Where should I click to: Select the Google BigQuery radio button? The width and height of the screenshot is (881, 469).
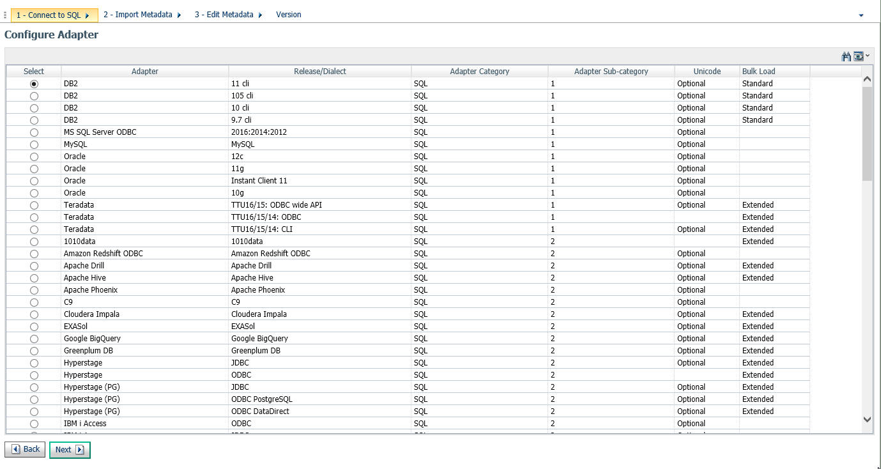pyautogui.click(x=34, y=339)
